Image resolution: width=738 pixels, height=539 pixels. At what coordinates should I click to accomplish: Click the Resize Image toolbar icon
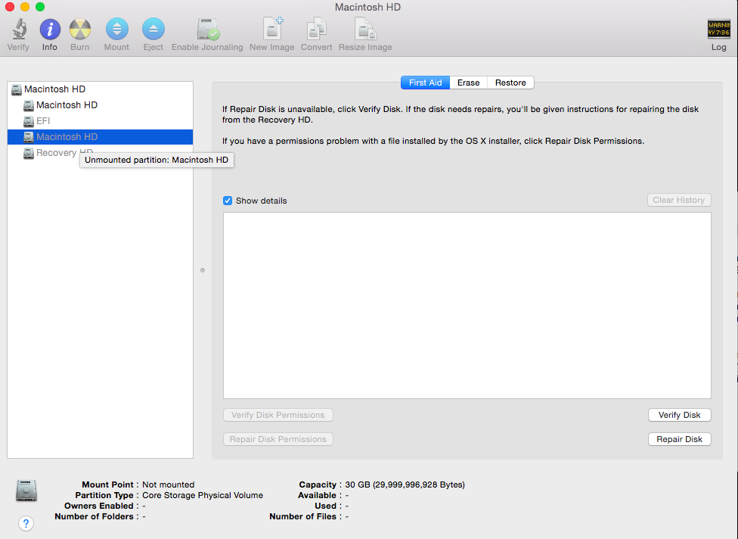tap(366, 29)
